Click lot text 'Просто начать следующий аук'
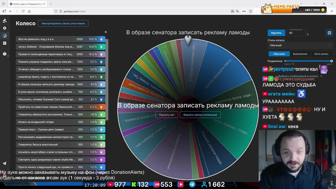 point(47,167)
